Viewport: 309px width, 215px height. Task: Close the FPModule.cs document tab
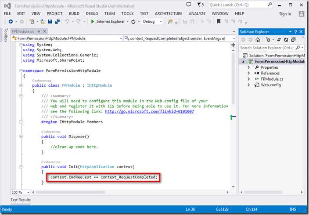pyautogui.click(x=45, y=31)
